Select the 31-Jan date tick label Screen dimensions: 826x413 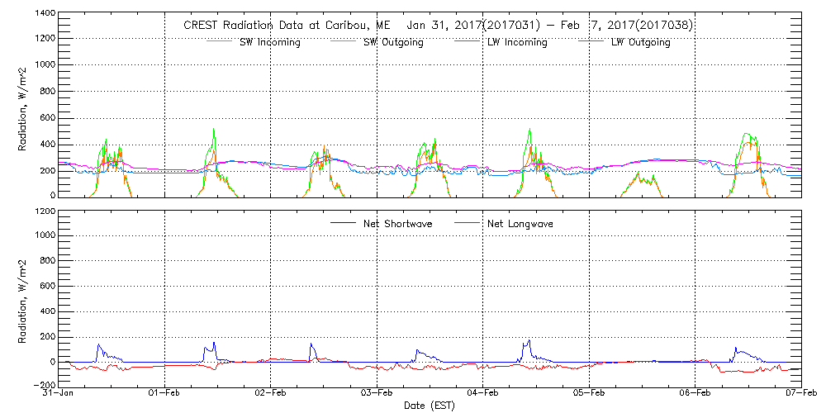59,394
